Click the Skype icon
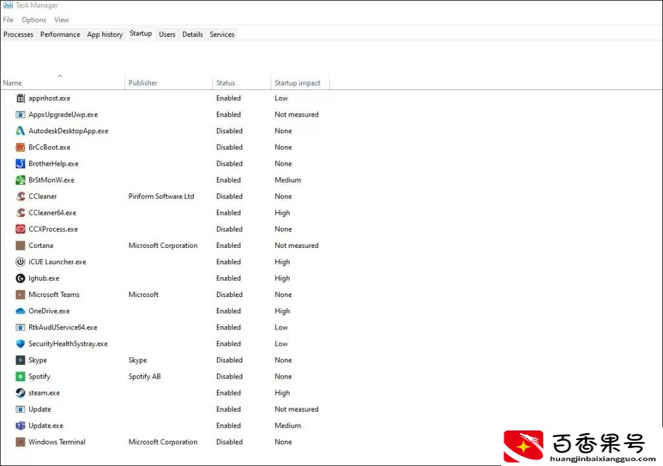The image size is (663, 466). (x=20, y=361)
